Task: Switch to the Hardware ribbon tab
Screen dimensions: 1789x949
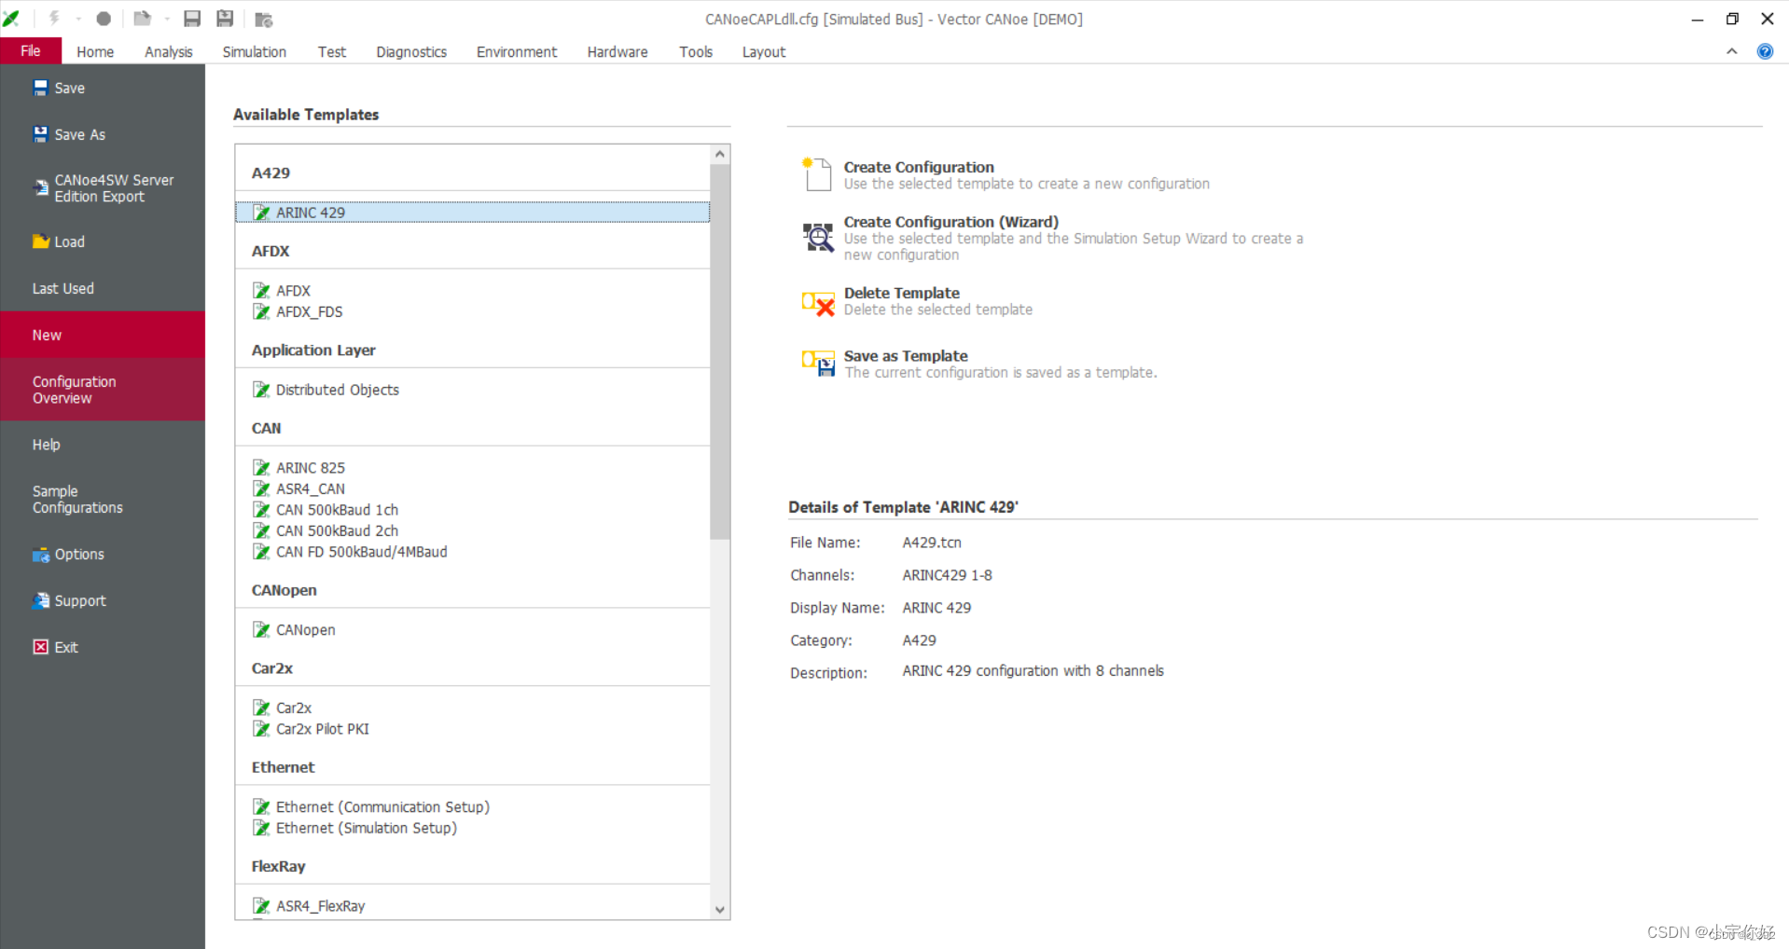Action: (x=617, y=52)
